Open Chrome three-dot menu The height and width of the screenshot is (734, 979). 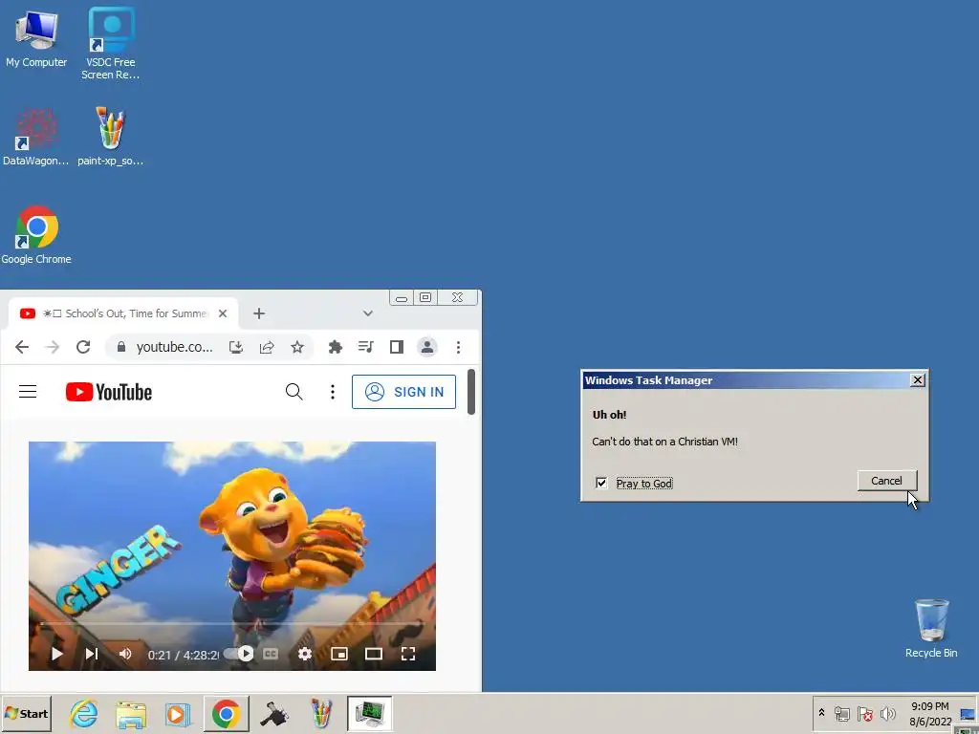(458, 347)
